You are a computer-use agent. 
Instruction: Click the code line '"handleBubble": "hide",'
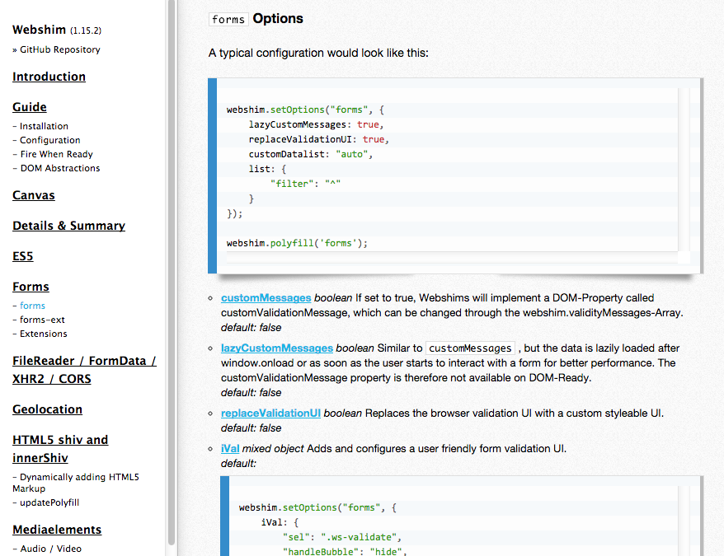coord(345,551)
